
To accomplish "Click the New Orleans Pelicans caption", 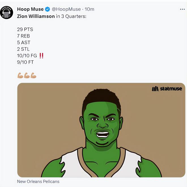I will pos(38,181).
